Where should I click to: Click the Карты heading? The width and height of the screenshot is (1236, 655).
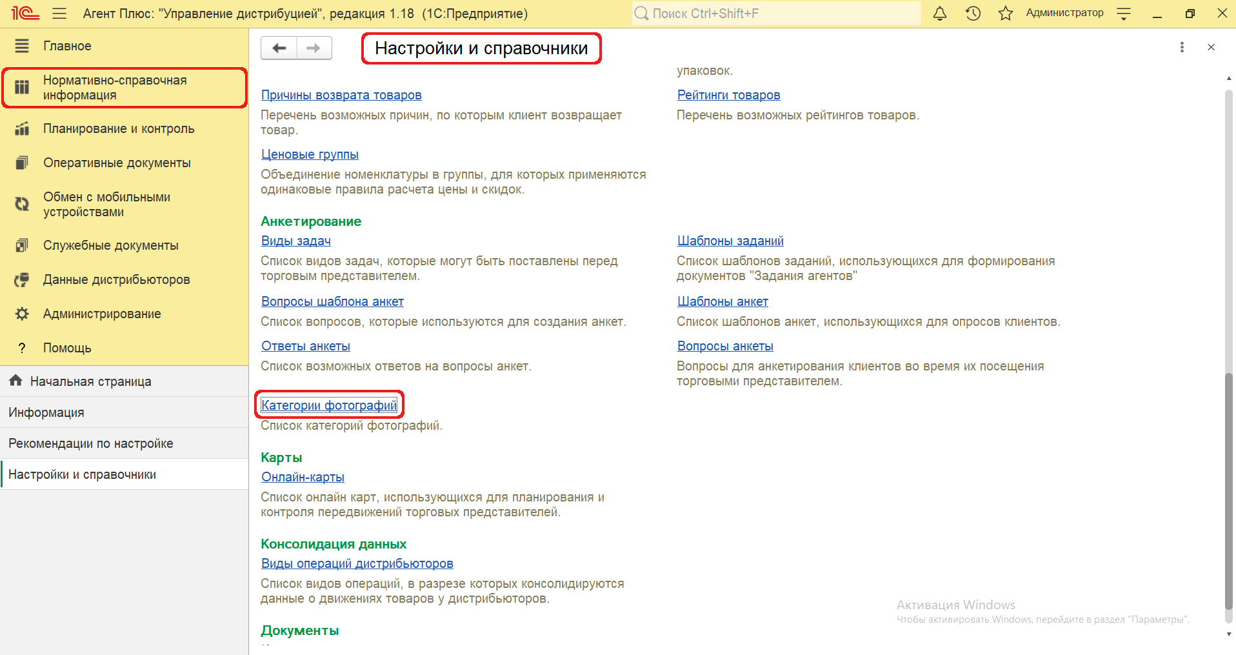click(x=281, y=458)
